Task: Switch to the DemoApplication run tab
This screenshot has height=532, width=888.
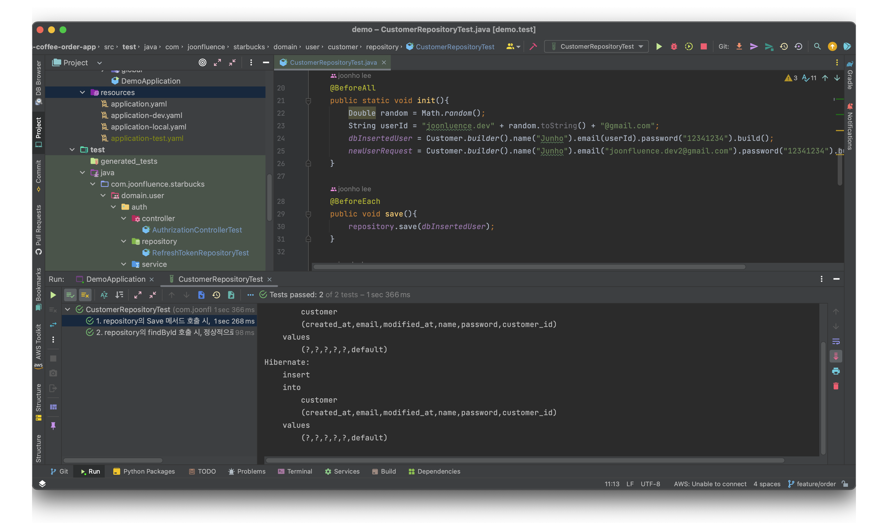Action: pos(115,279)
